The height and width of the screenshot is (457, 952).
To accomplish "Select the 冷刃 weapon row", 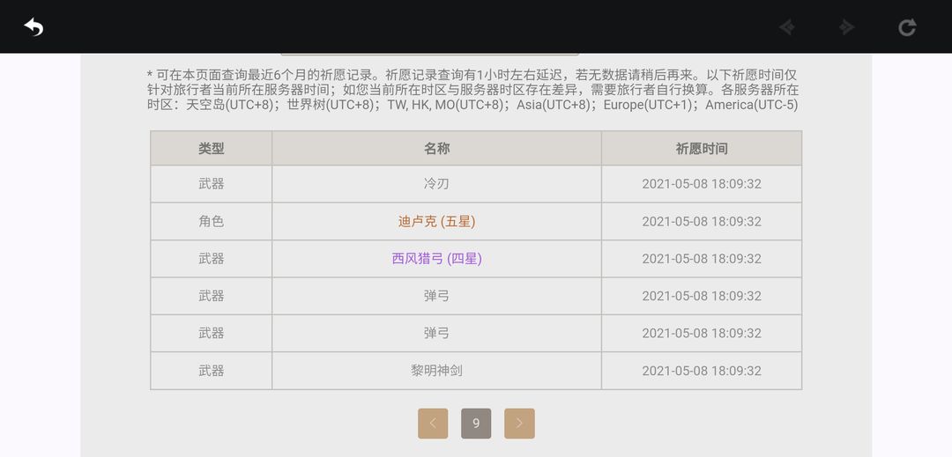I will (x=476, y=184).
